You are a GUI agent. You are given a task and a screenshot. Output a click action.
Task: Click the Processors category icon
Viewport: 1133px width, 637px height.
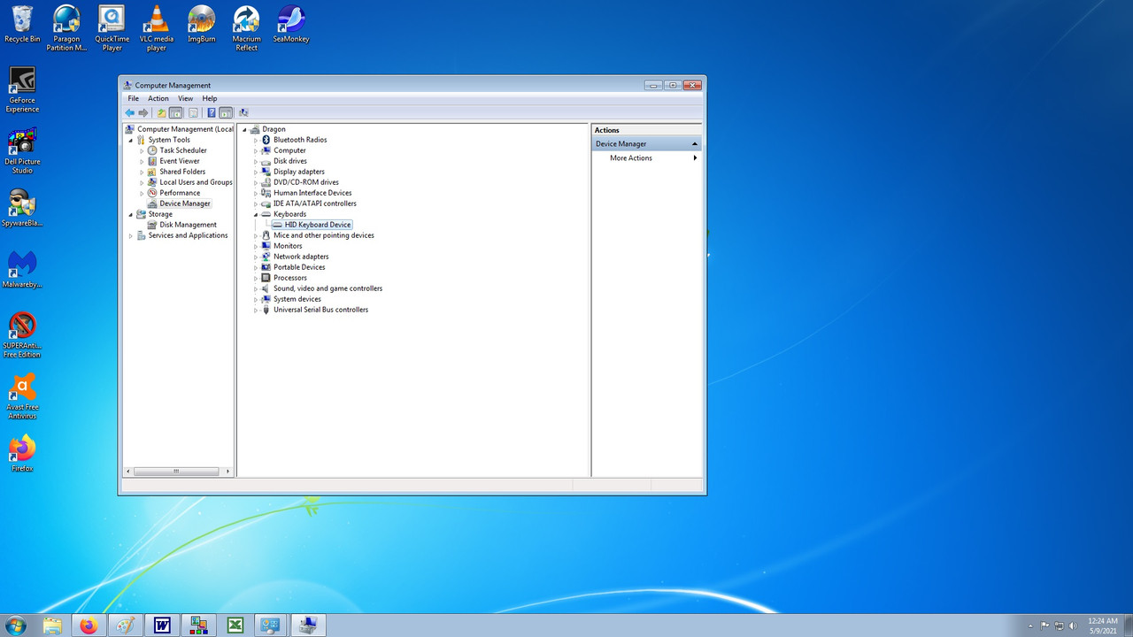(x=266, y=278)
